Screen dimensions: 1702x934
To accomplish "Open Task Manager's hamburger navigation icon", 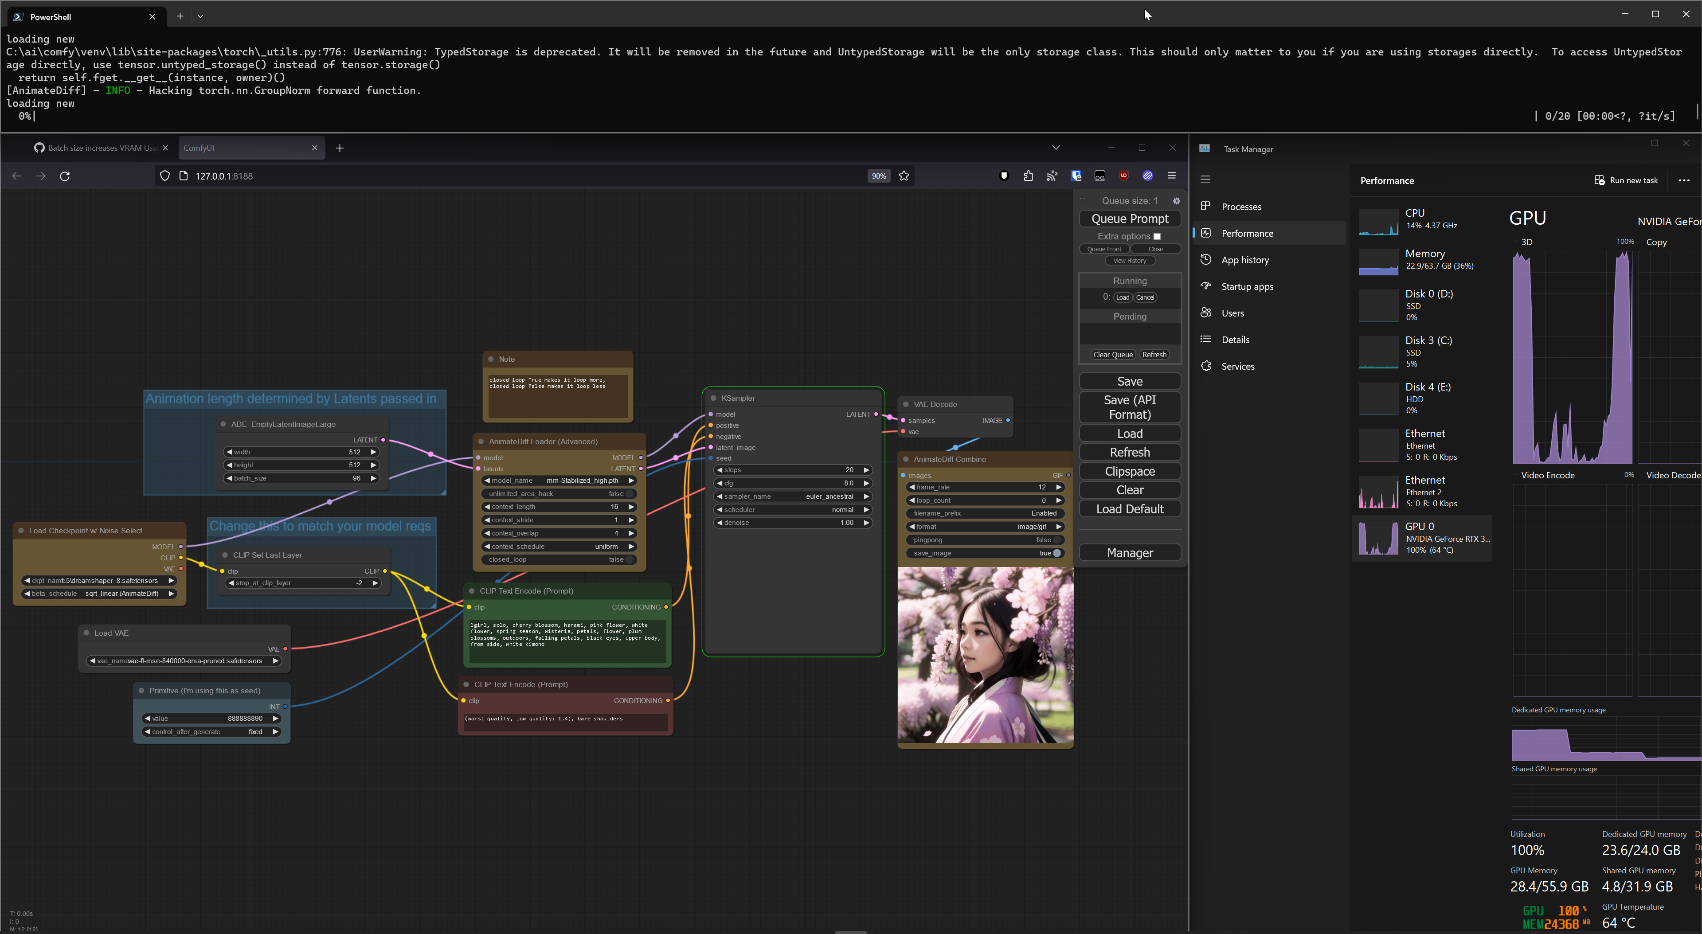I will pyautogui.click(x=1206, y=178).
